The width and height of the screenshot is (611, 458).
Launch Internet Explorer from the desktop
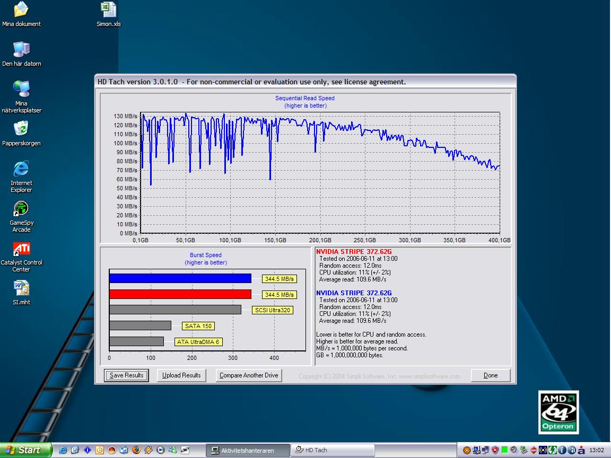click(21, 176)
